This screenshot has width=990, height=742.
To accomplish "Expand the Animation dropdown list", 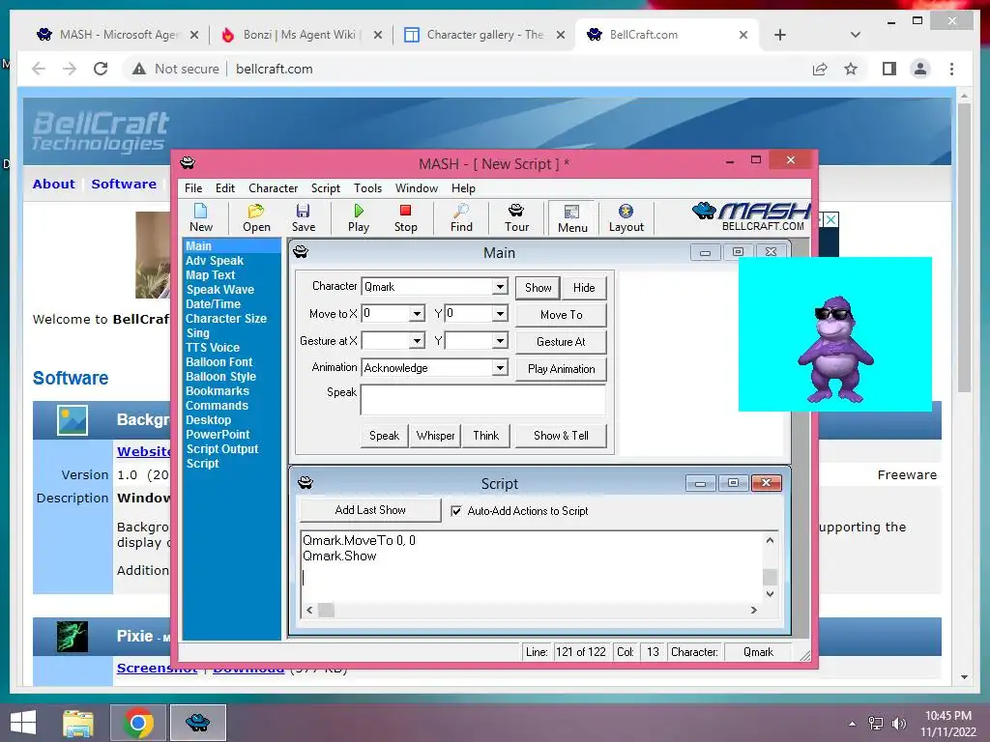I will [500, 368].
